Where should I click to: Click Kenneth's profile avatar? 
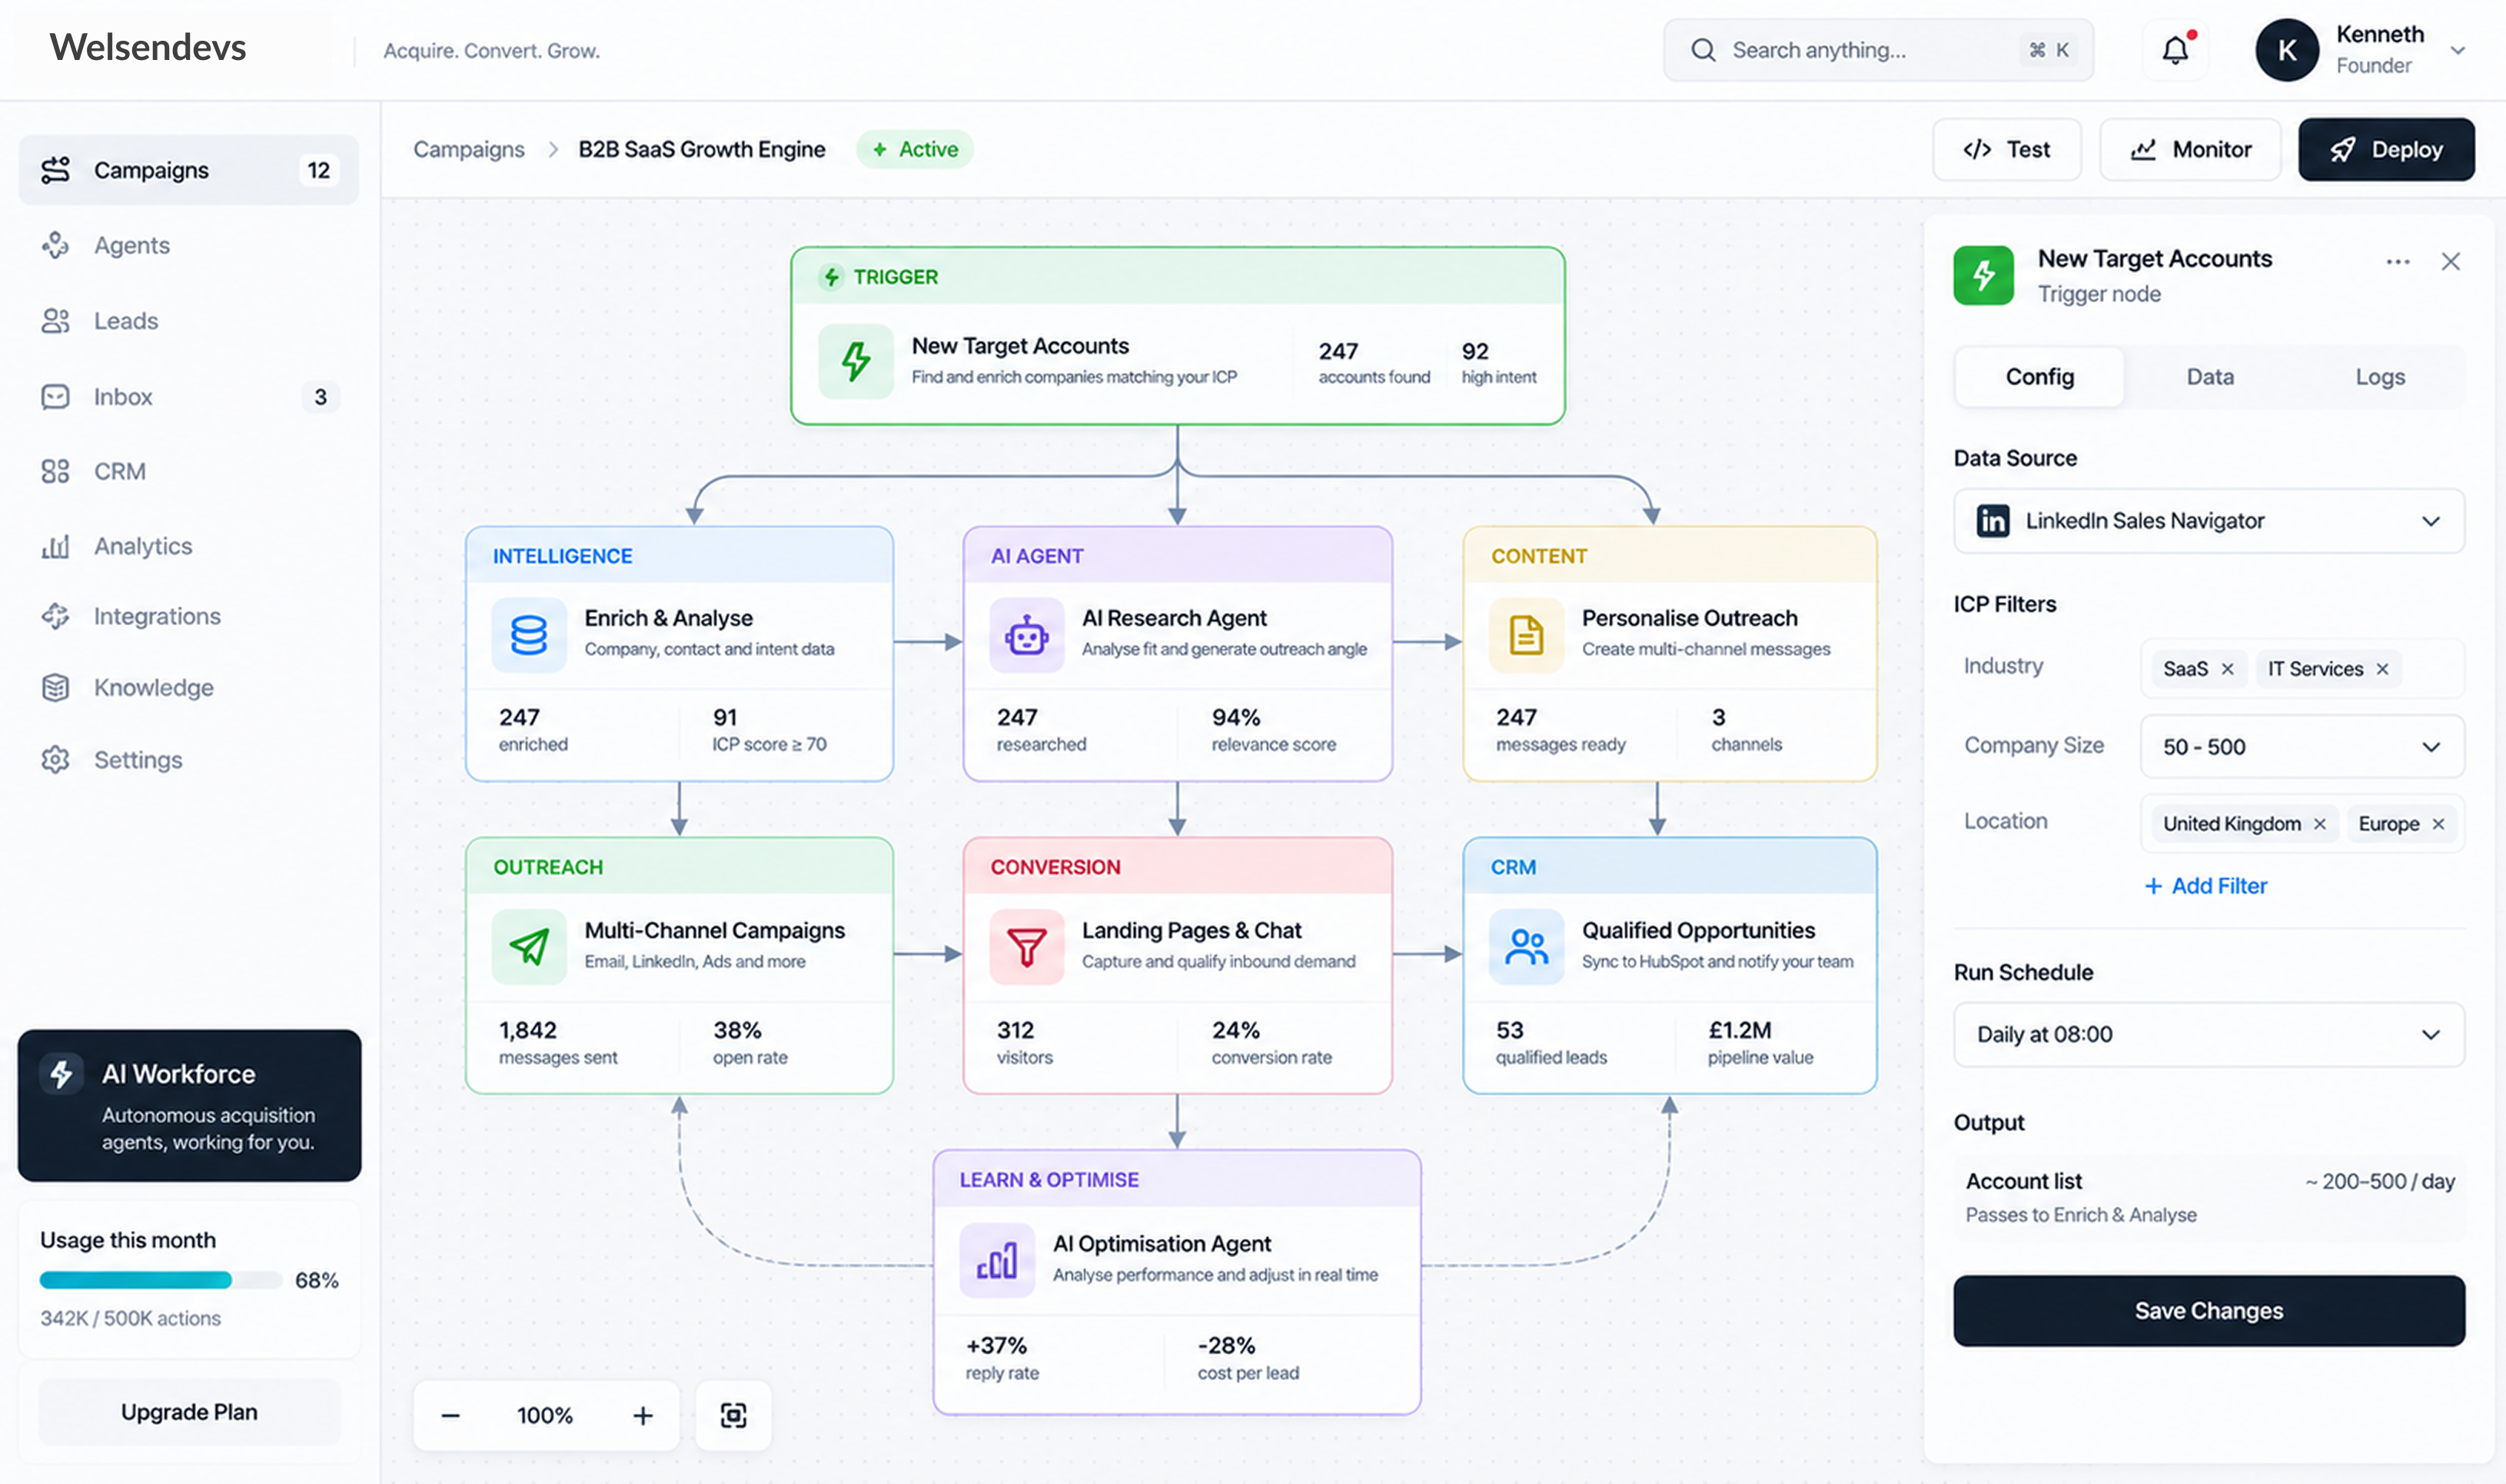(x=2286, y=50)
